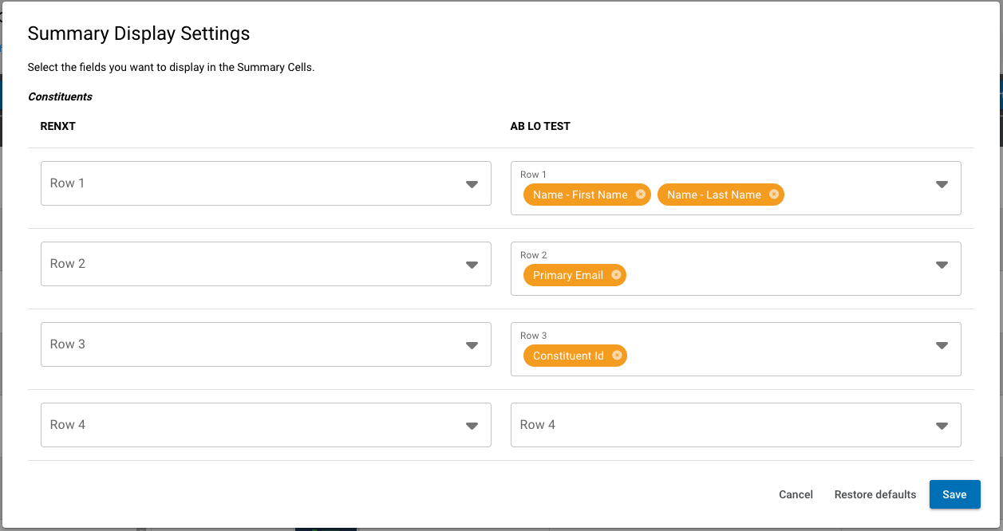Restore default display settings
Viewport: 1003px width, 531px height.
(875, 494)
